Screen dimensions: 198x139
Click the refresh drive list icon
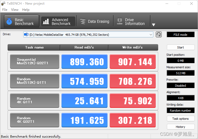[x=159, y=34]
